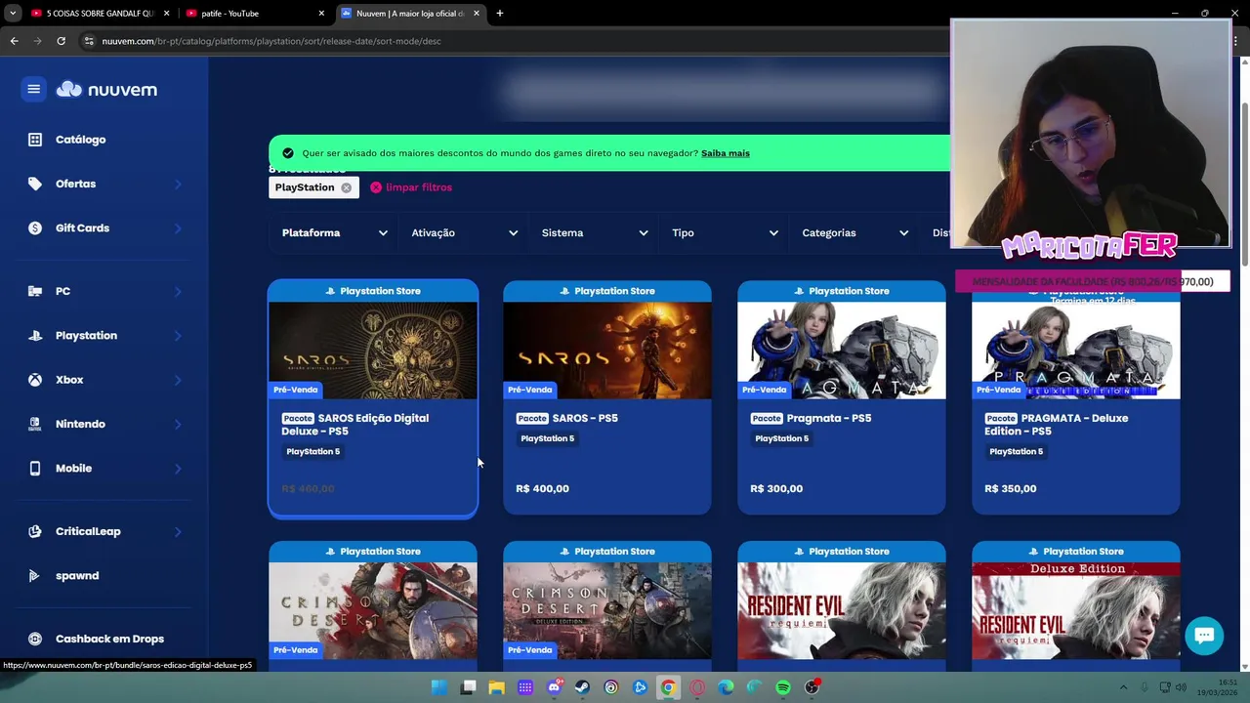Open Microsoft Edge from the taskbar
This screenshot has width=1250, height=703.
pyautogui.click(x=726, y=687)
